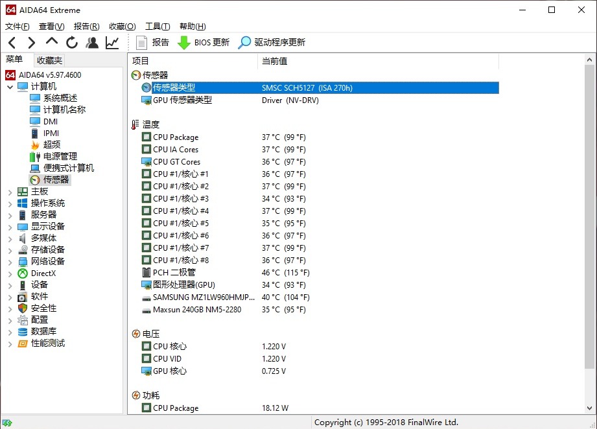
Task: Expand the 设备 tree node
Action: point(10,286)
